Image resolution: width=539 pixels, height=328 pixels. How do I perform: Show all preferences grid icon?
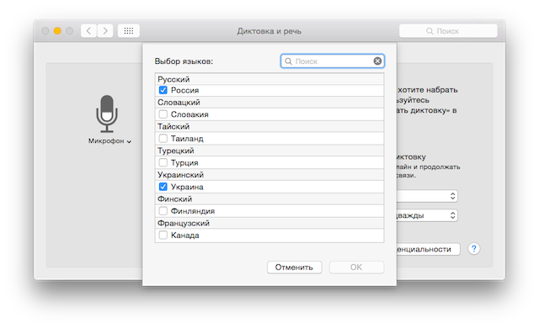click(129, 31)
